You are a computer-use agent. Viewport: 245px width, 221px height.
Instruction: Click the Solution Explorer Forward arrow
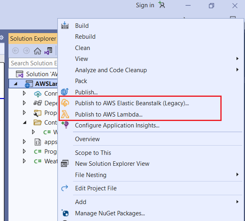pos(26,51)
